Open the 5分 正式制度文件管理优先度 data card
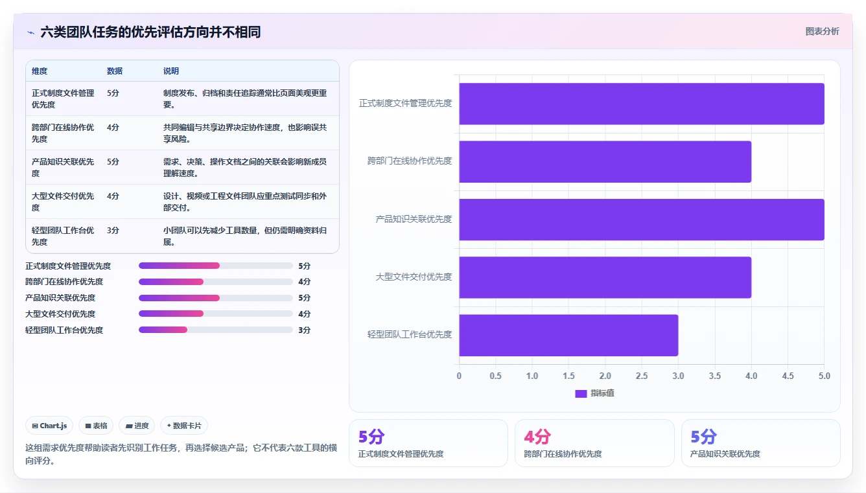Viewport: 866px width, 493px height. coord(428,443)
